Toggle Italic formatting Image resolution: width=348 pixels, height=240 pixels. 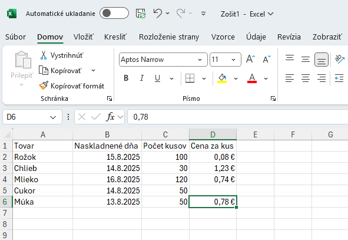tap(142, 78)
